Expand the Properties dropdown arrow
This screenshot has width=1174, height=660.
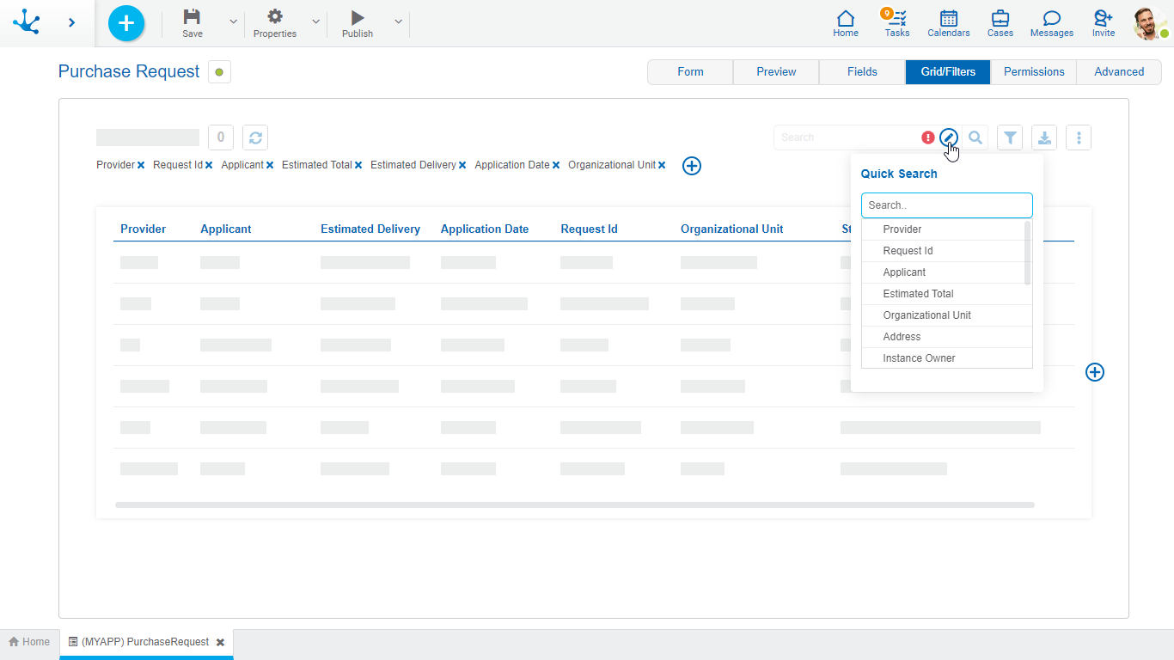click(315, 22)
